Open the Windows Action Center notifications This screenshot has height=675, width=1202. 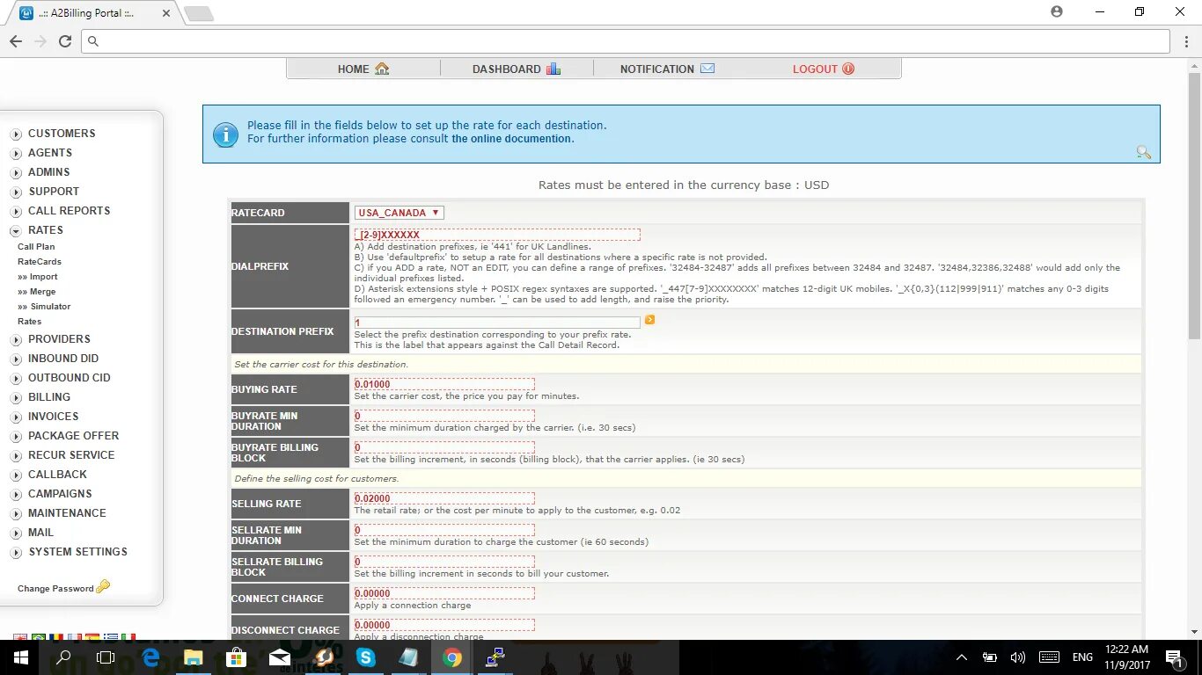[x=1174, y=657]
